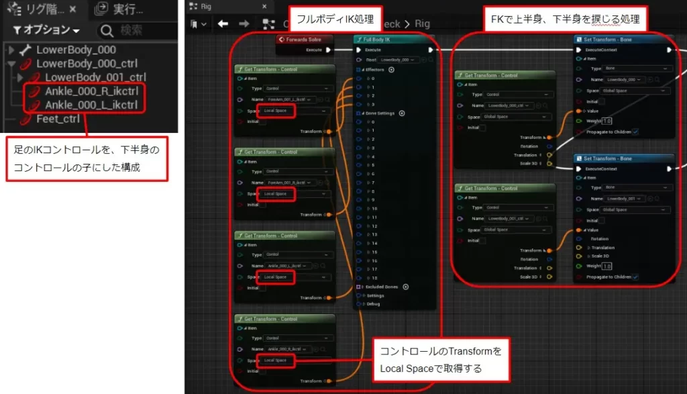Click the red control icon next to Feet_ctrl

pyautogui.click(x=24, y=118)
